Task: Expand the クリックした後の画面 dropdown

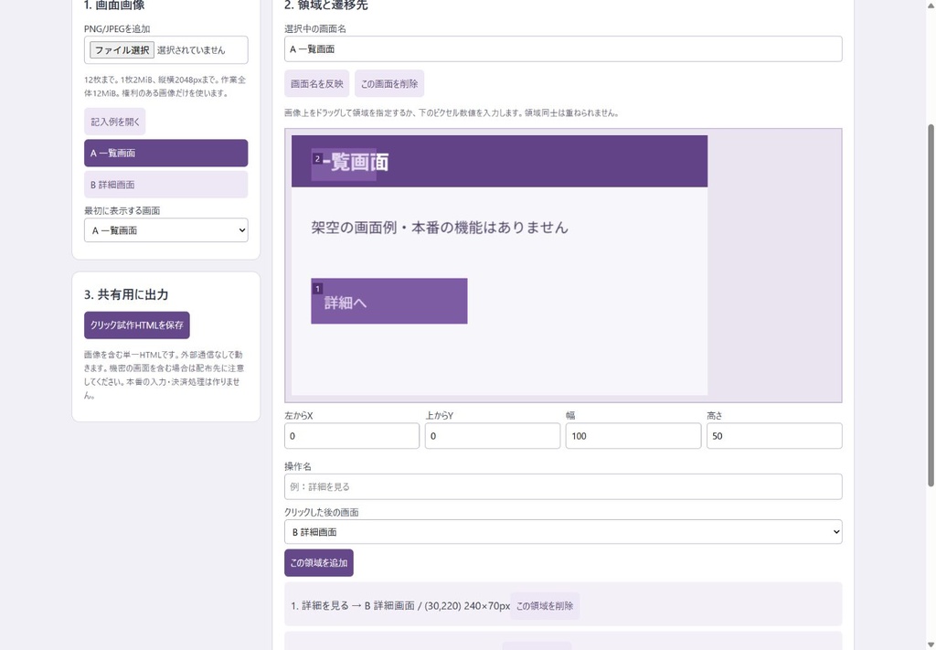Action: click(563, 532)
